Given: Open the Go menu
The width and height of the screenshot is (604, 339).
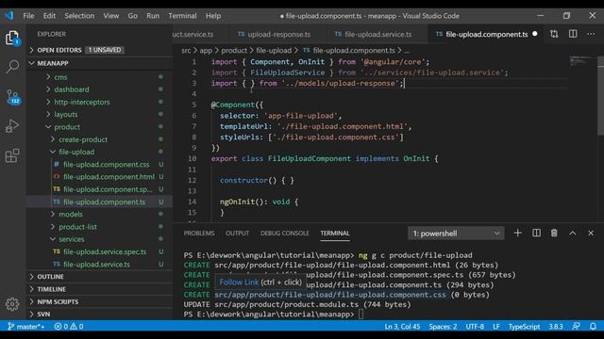Looking at the screenshot, I should pyautogui.click(x=132, y=16).
